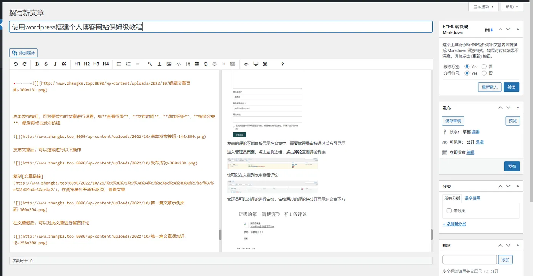Screen dimensions: 533x276
Task: Edit the 状态 草稿 link
Action: [x=476, y=132]
